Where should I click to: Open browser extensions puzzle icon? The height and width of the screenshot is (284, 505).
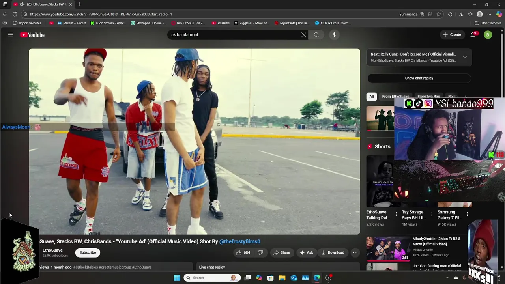[450, 14]
